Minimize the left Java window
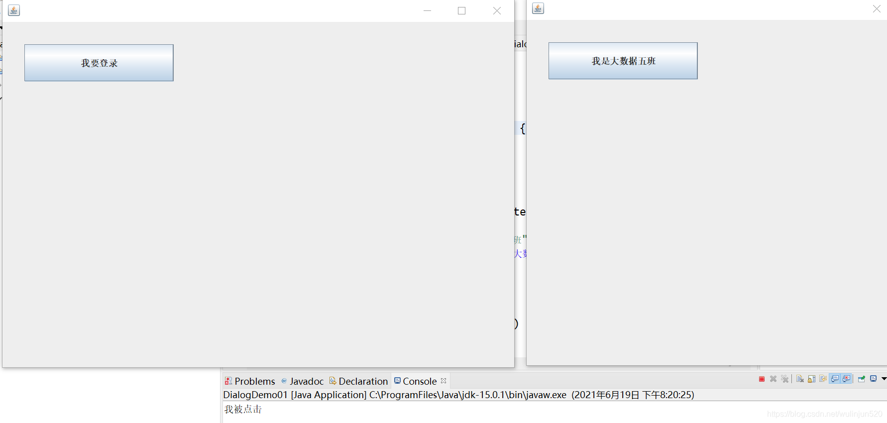 [427, 10]
